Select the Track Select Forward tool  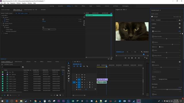69,66
